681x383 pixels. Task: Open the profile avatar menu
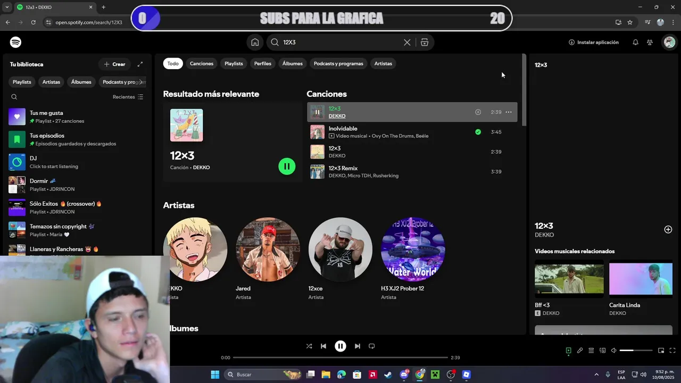click(669, 42)
